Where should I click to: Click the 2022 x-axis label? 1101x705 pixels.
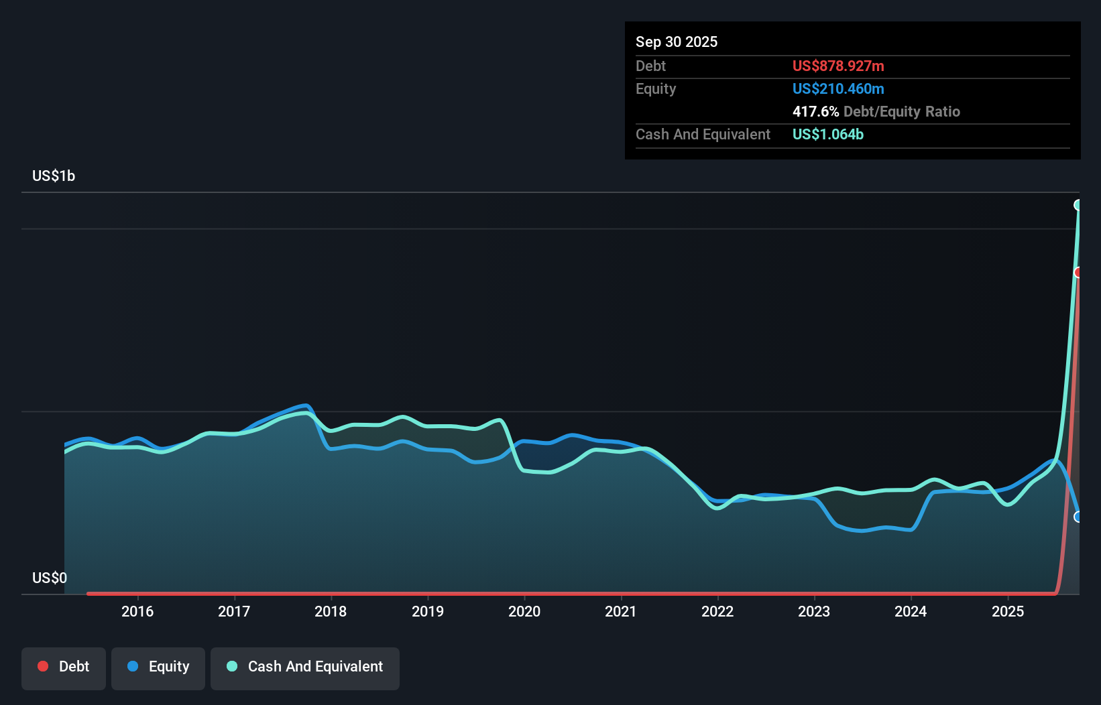pyautogui.click(x=717, y=611)
